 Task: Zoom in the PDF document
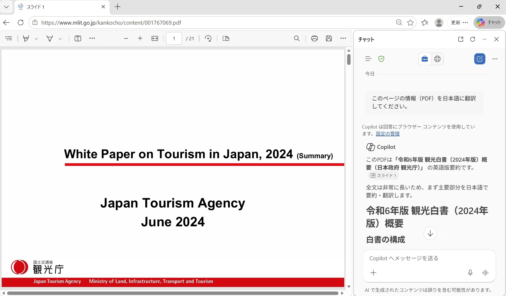[x=140, y=38]
